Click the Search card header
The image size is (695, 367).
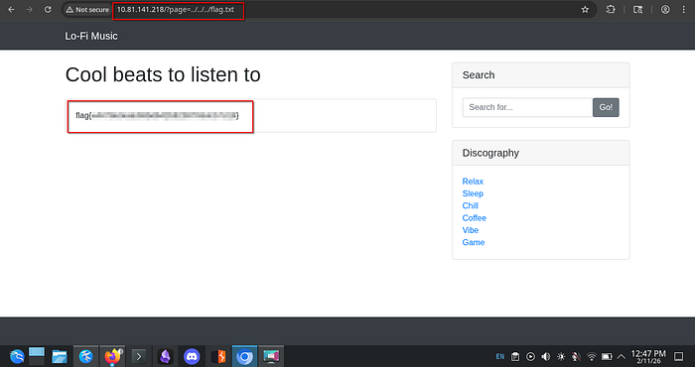pyautogui.click(x=541, y=75)
